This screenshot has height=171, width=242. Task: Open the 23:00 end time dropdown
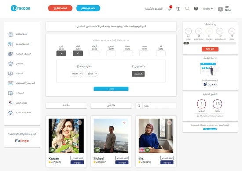[92, 74]
